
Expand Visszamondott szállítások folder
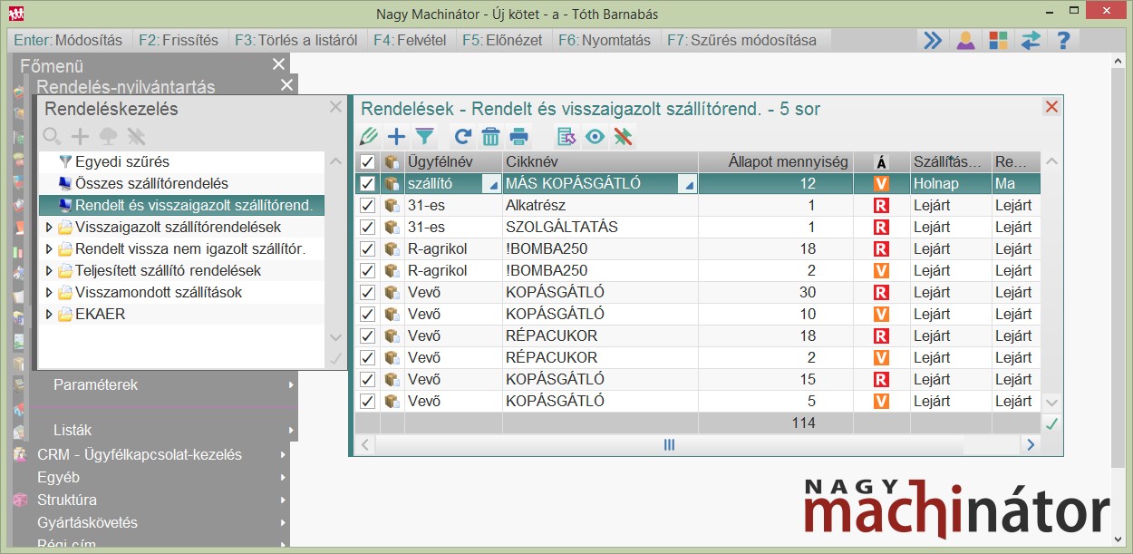(49, 293)
